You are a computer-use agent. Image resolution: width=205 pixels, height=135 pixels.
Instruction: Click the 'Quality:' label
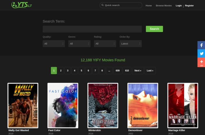(x=47, y=37)
